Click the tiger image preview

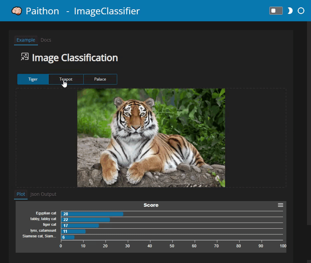point(151,137)
